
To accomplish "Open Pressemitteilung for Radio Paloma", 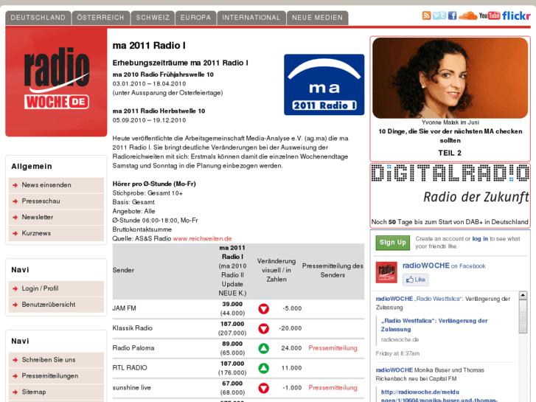I will [333, 348].
